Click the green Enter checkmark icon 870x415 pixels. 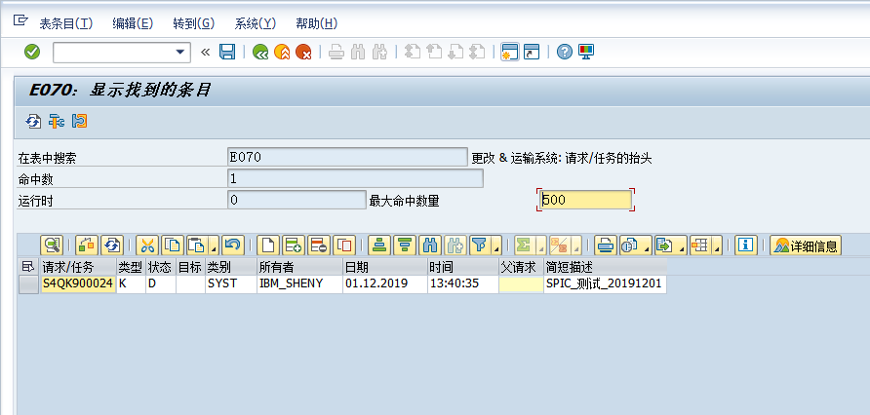(32, 52)
